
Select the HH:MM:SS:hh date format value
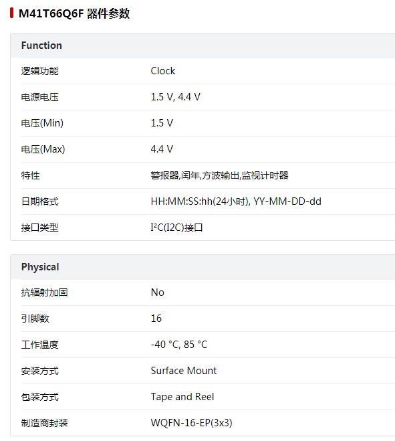pos(236,201)
